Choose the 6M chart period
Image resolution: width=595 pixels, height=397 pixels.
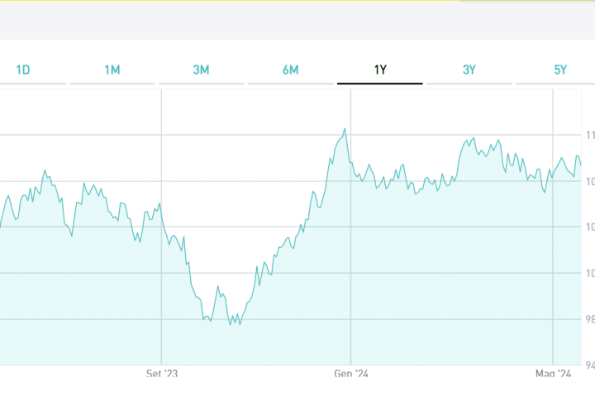[x=290, y=70]
